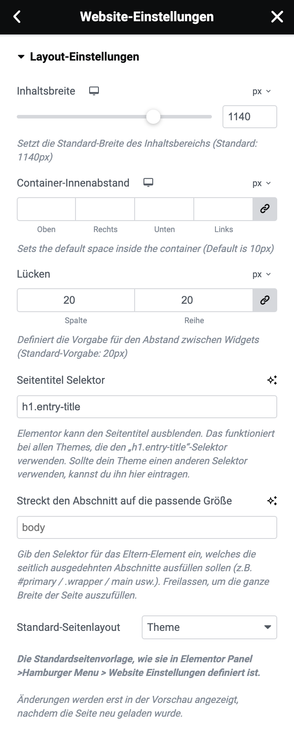The height and width of the screenshot is (756, 294).
Task: Click the Inhaltsbreite slider handle
Action: 153,117
